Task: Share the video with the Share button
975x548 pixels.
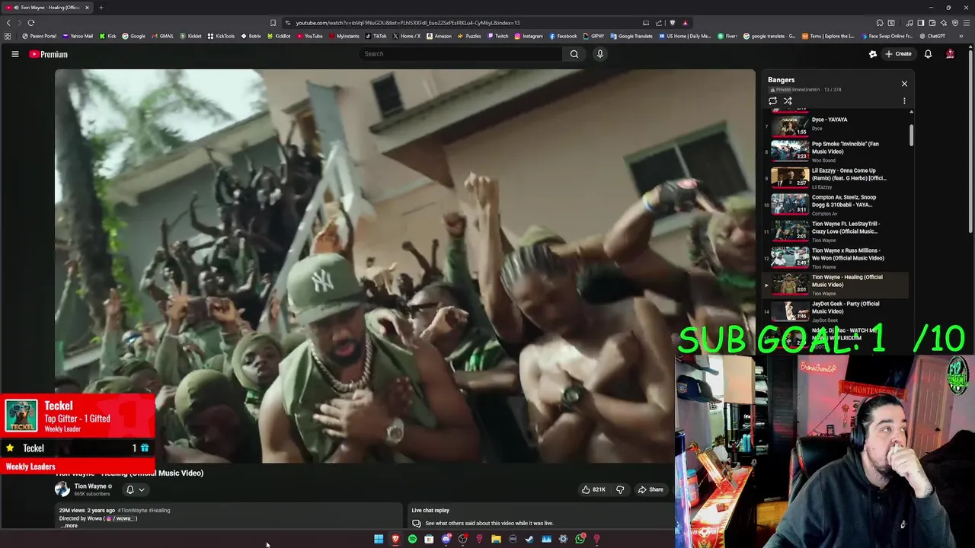Action: (x=651, y=489)
